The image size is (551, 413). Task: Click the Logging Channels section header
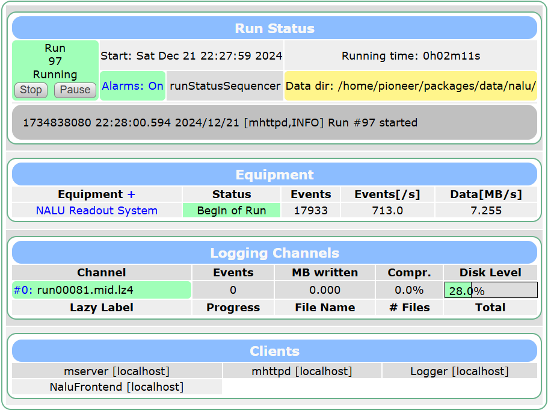[x=274, y=253]
